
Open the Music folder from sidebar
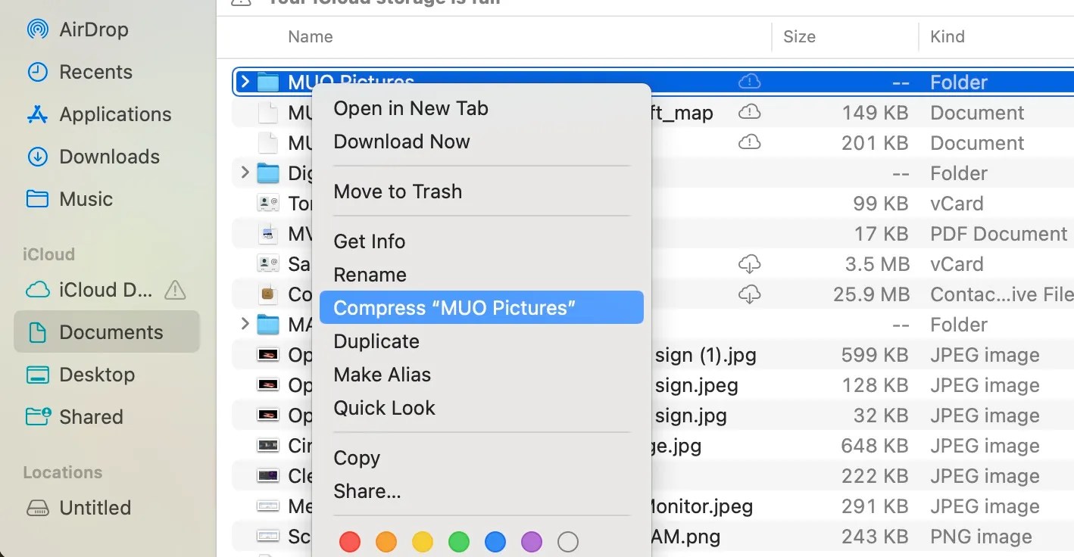tap(84, 199)
